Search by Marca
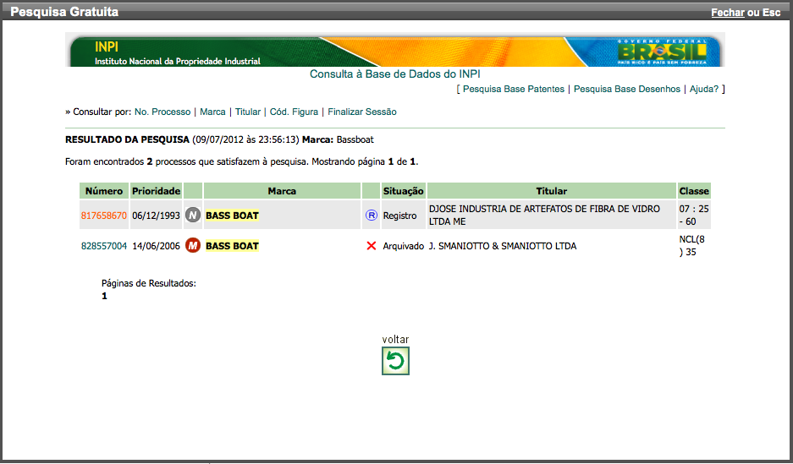Image resolution: width=793 pixels, height=464 pixels. tap(212, 112)
